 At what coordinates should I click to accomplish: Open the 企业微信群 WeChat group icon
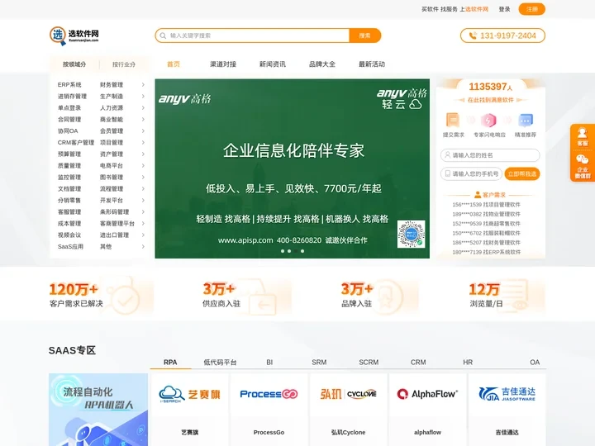(x=583, y=166)
